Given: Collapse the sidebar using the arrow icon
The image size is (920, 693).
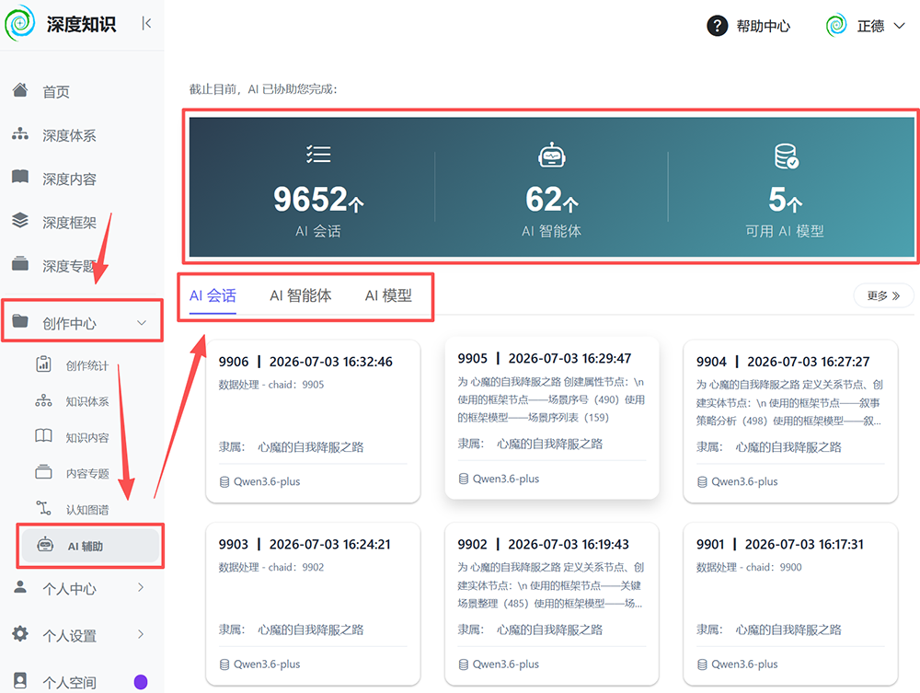Looking at the screenshot, I should [146, 24].
